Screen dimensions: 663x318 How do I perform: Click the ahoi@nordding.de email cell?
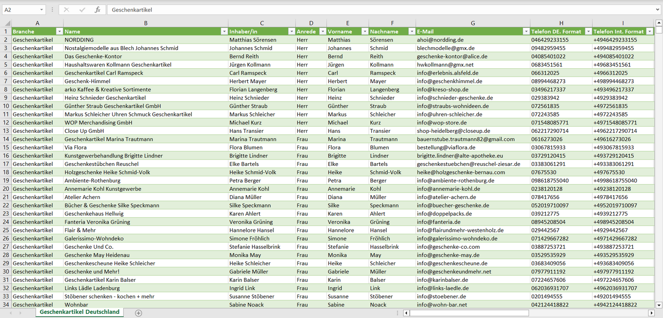point(473,40)
